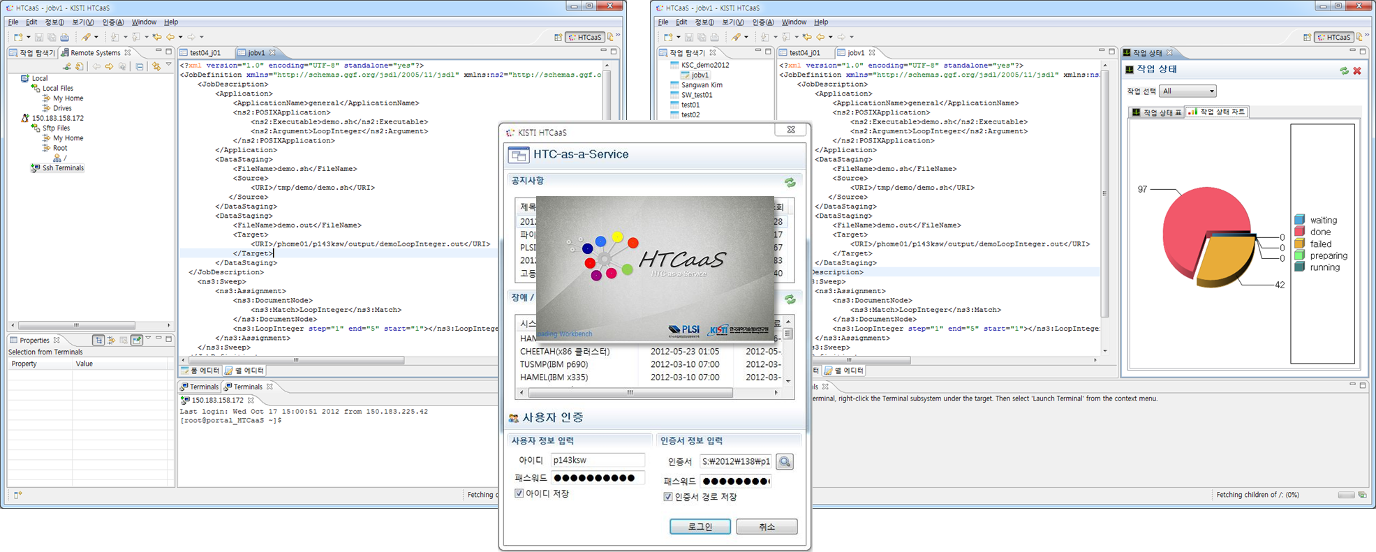This screenshot has height=552, width=1376.
Task: Click the Back arrow in left window toolbar
Action: 170,37
